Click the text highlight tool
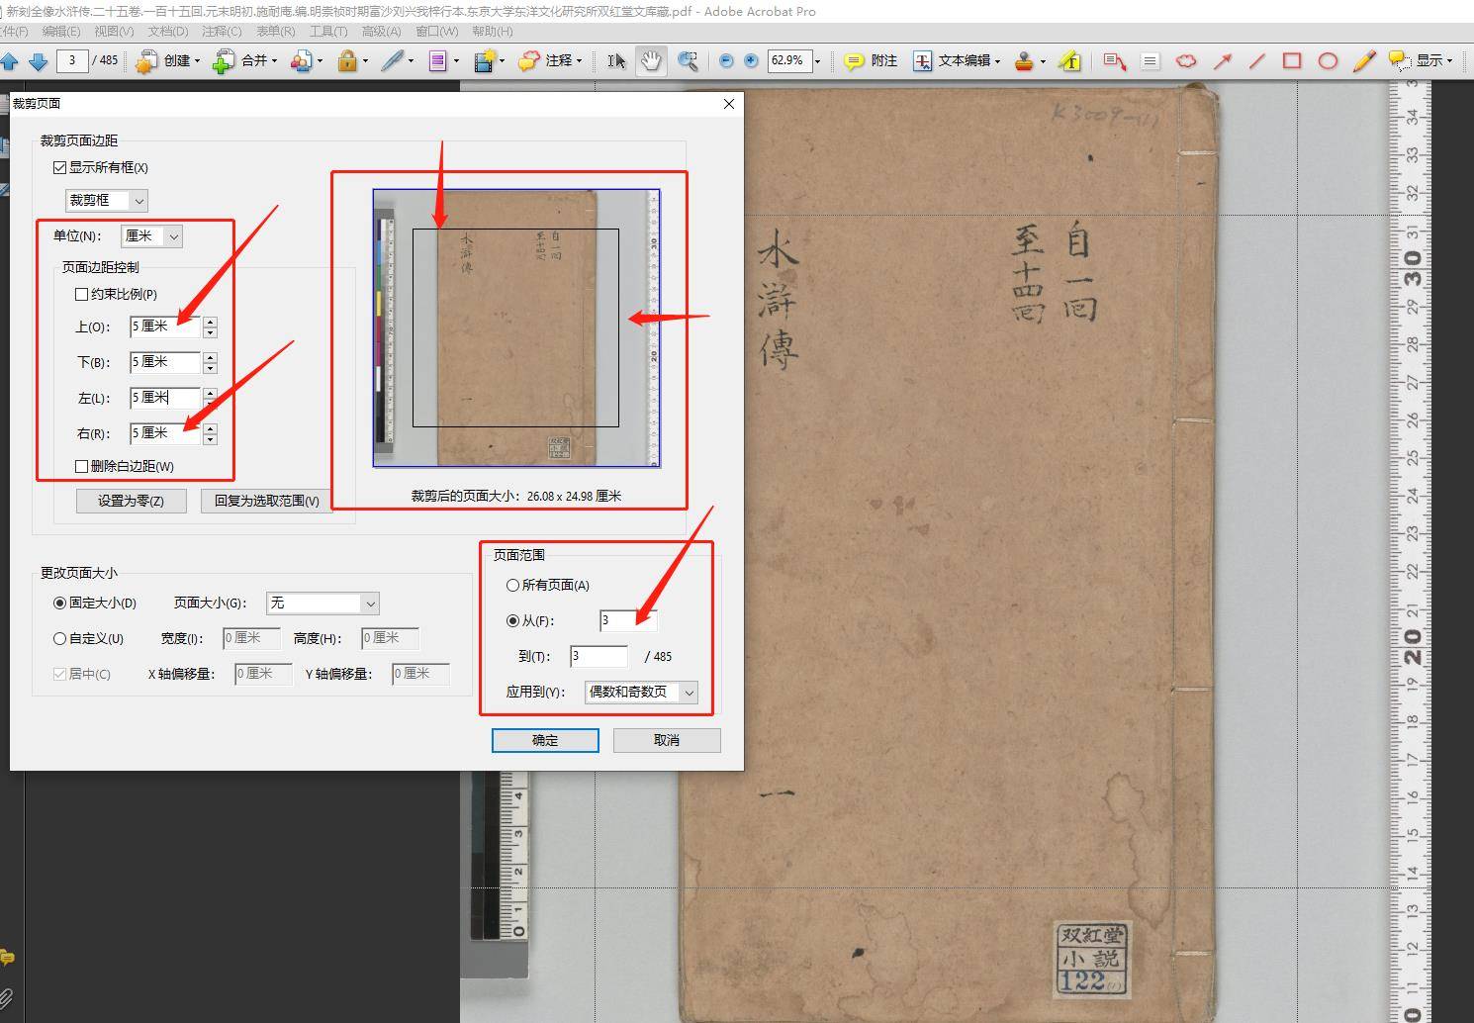The width and height of the screenshot is (1474, 1023). (x=1069, y=61)
